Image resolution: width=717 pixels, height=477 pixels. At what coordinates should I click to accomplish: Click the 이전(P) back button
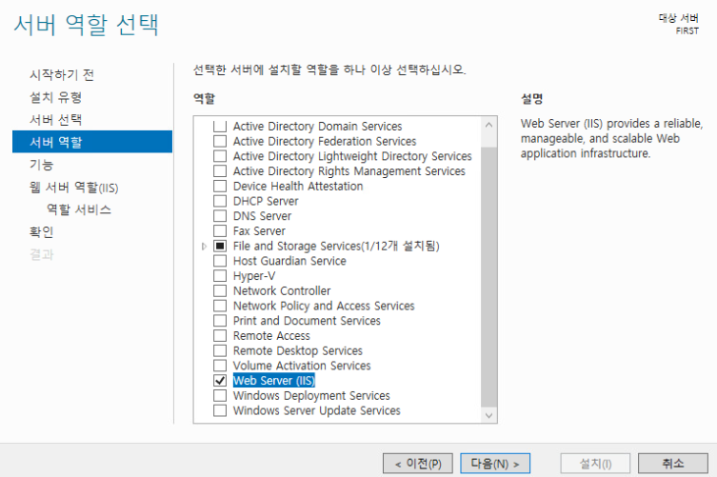pos(418,464)
